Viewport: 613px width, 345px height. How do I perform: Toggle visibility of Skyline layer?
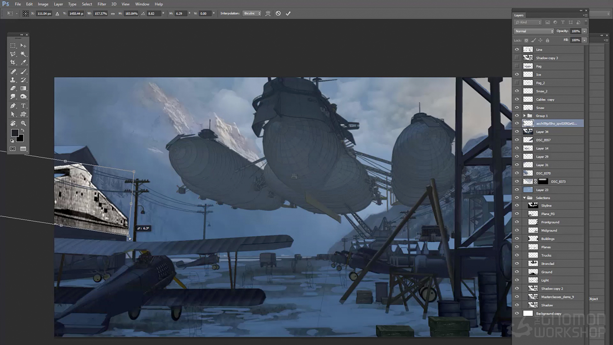pos(517,206)
